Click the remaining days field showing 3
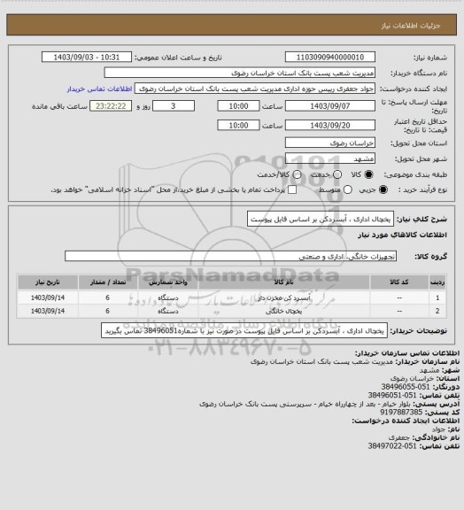Viewport: 464px width, 510px height. 174,106
